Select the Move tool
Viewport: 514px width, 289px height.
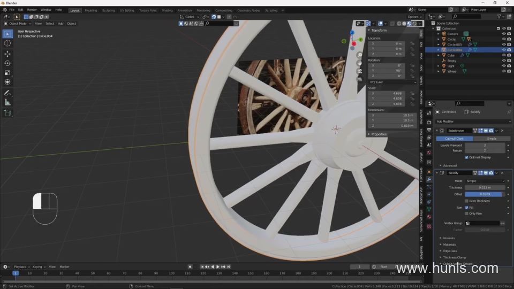point(7,54)
